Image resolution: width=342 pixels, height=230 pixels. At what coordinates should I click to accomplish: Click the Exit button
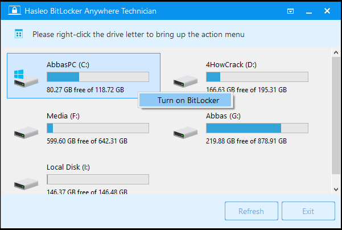(x=308, y=211)
